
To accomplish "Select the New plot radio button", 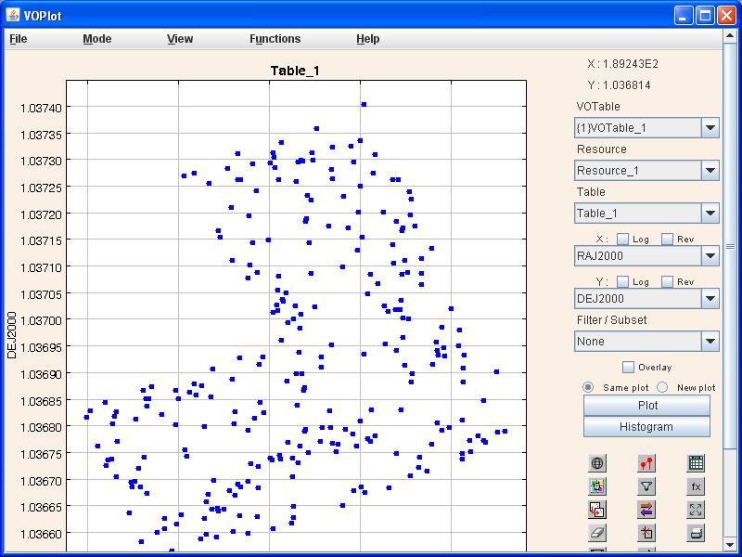I will (x=662, y=387).
